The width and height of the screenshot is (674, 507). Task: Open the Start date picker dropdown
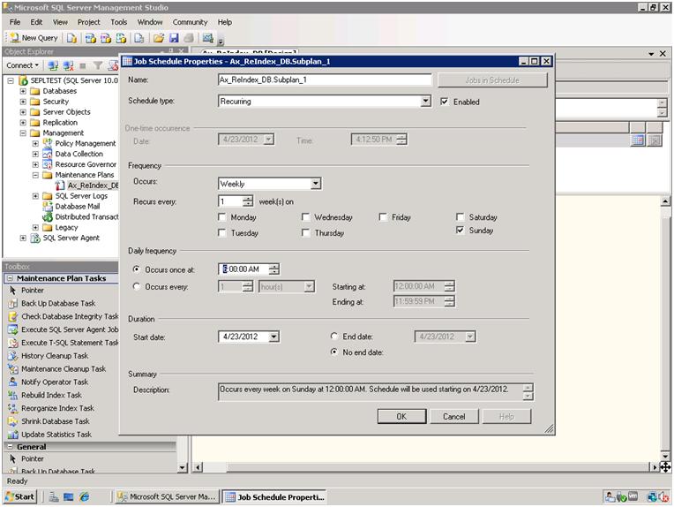click(x=273, y=337)
